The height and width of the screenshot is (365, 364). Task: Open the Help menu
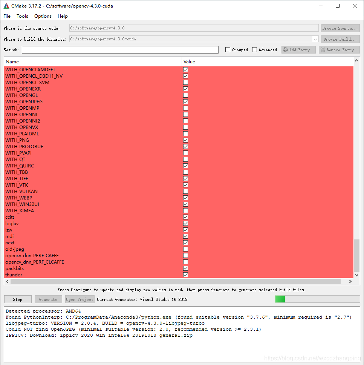(63, 16)
